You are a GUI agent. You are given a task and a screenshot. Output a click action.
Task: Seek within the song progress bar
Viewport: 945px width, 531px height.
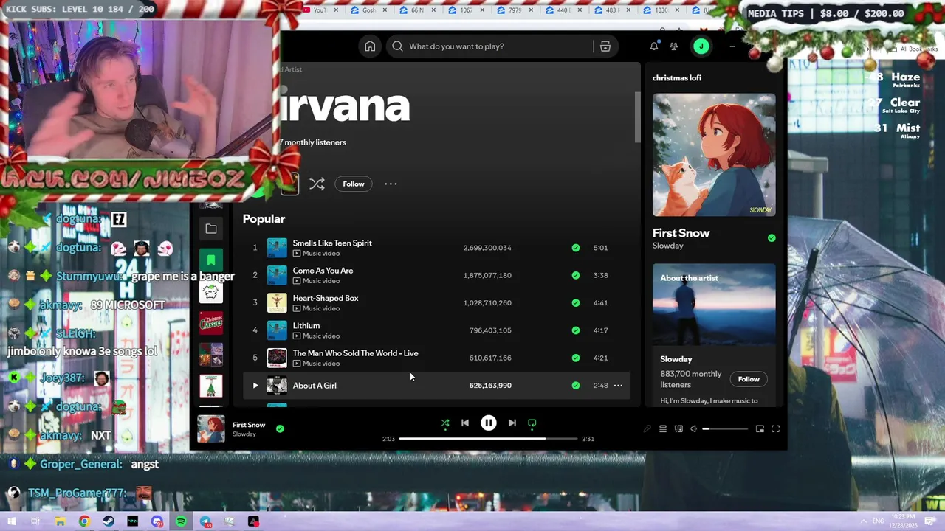(488, 438)
